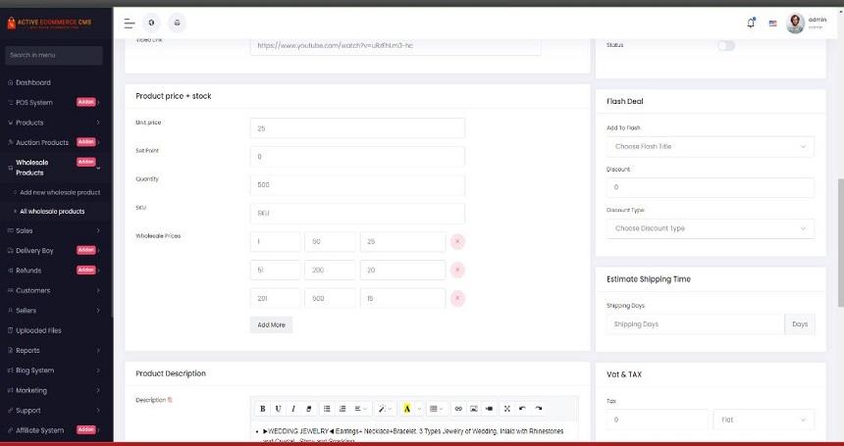The width and height of the screenshot is (844, 446).
Task: Expand the Products sidebar menu
Action: [x=54, y=123]
